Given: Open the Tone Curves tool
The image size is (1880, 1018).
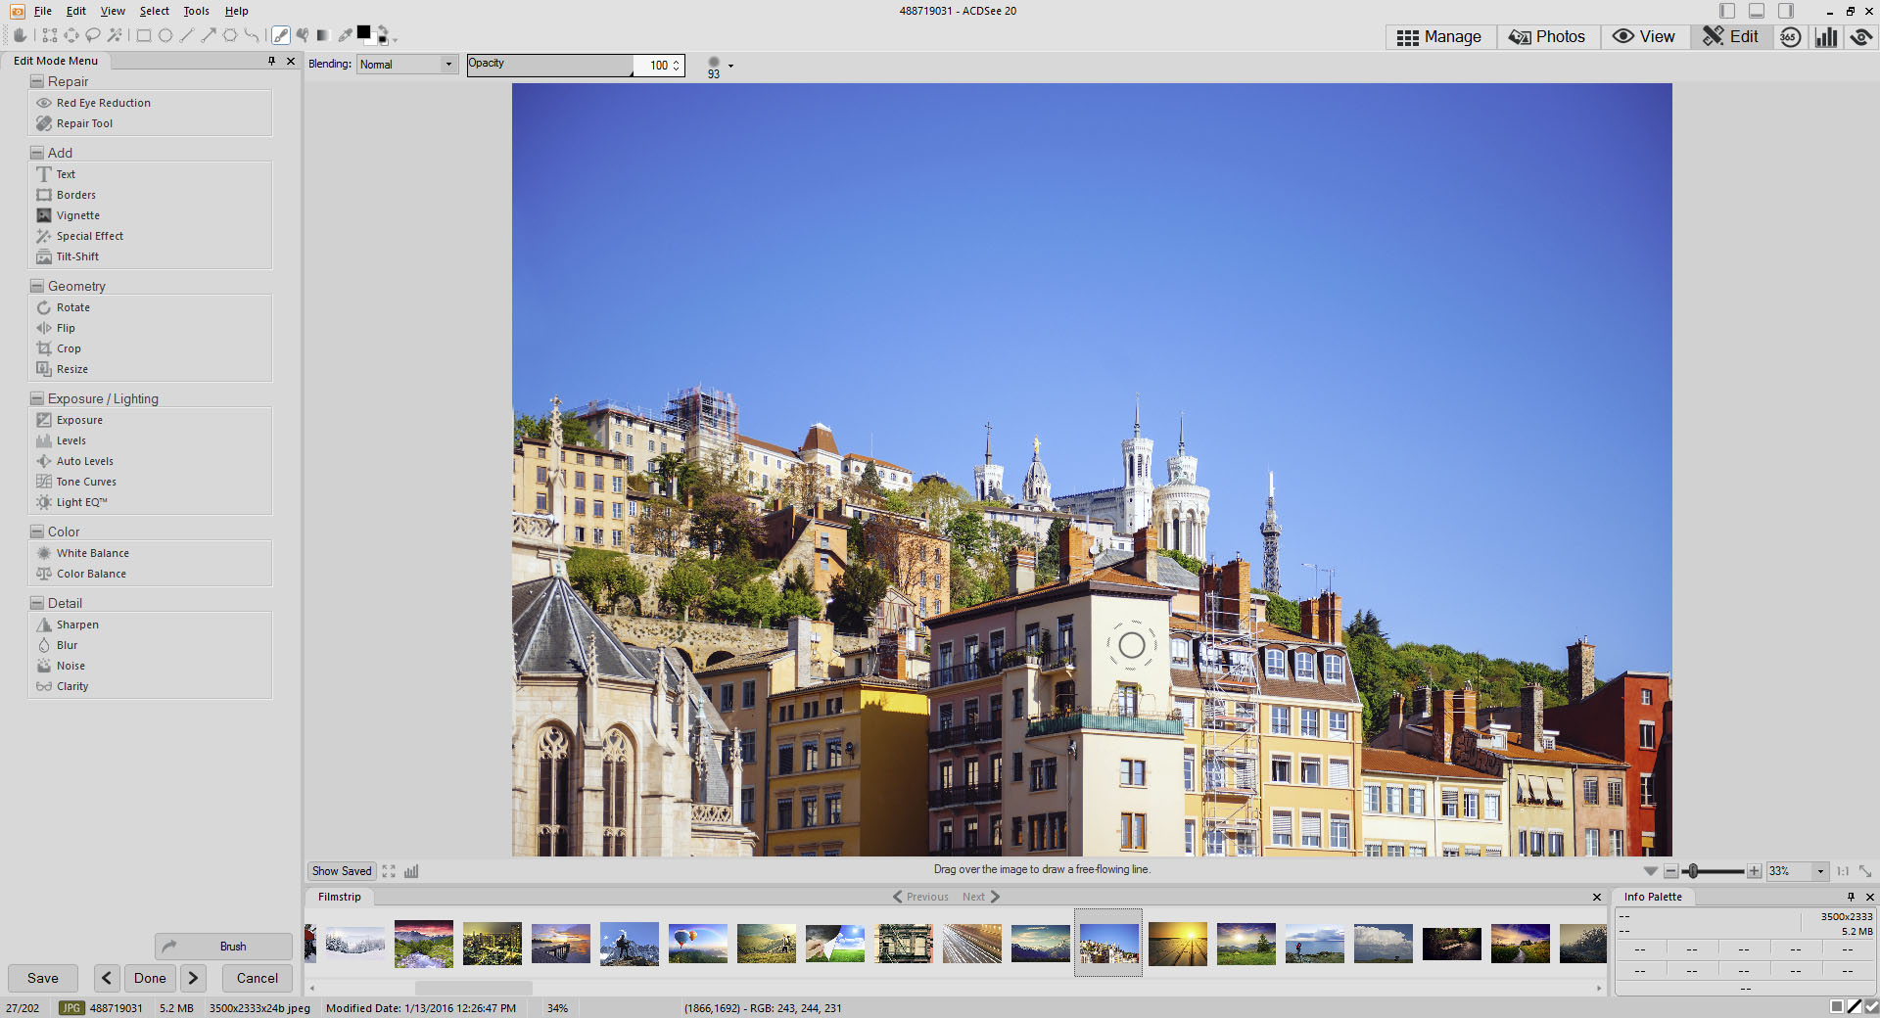Looking at the screenshot, I should click(x=86, y=482).
